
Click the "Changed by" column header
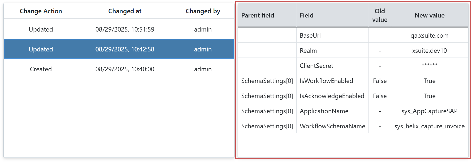pos(203,11)
